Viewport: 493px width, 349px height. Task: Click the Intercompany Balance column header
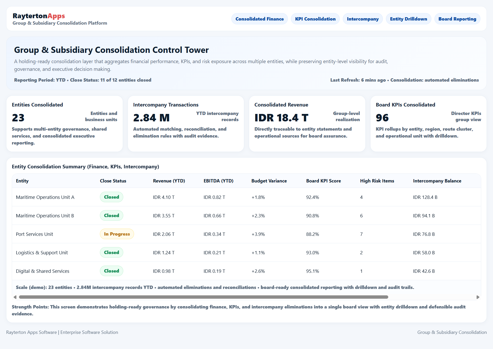[437, 181]
